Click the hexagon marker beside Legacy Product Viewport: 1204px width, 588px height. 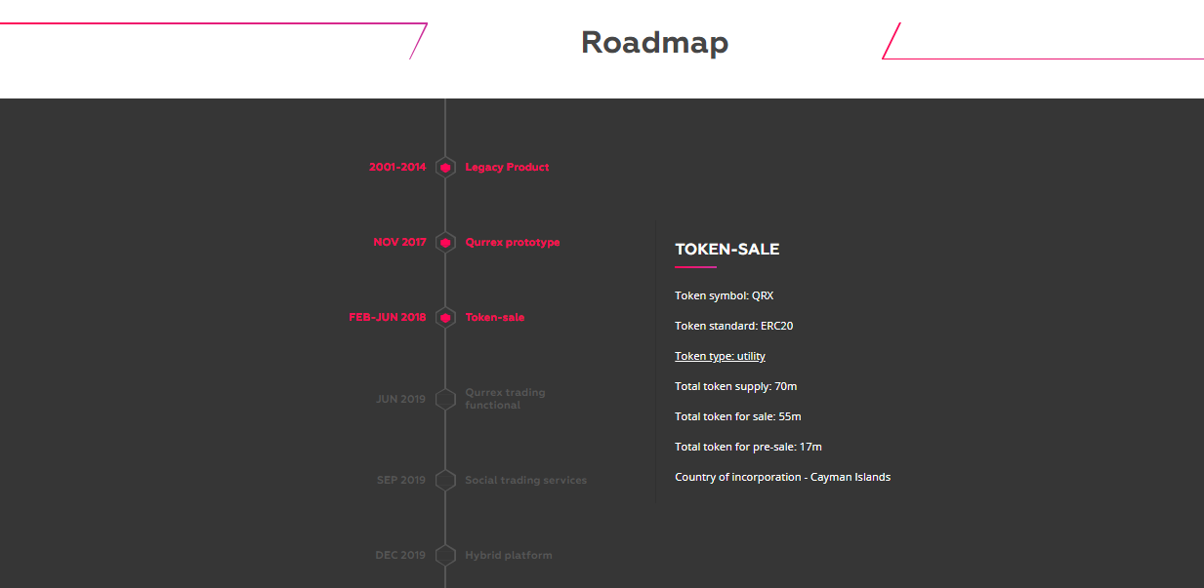pos(445,168)
